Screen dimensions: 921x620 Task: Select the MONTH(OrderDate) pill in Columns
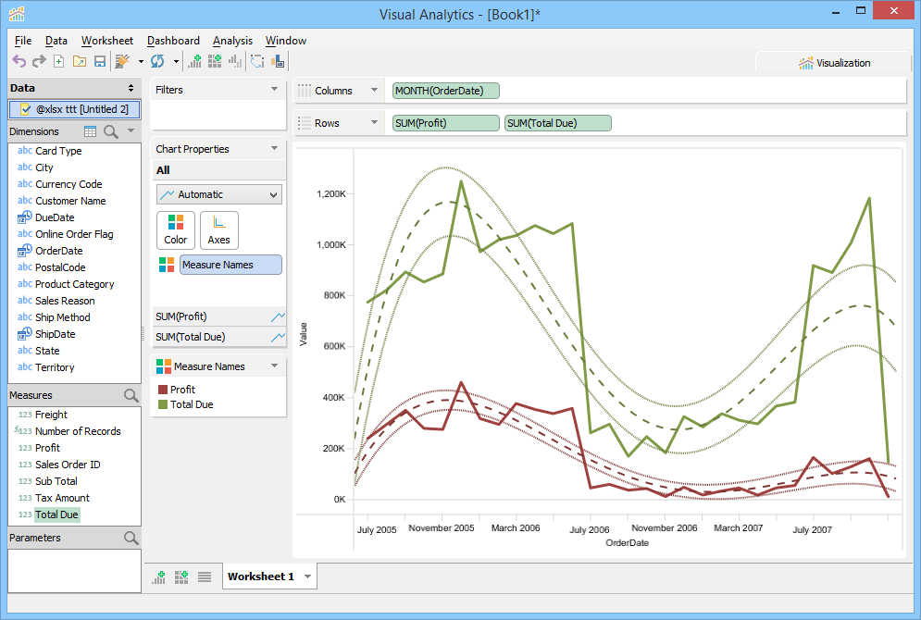[x=446, y=91]
